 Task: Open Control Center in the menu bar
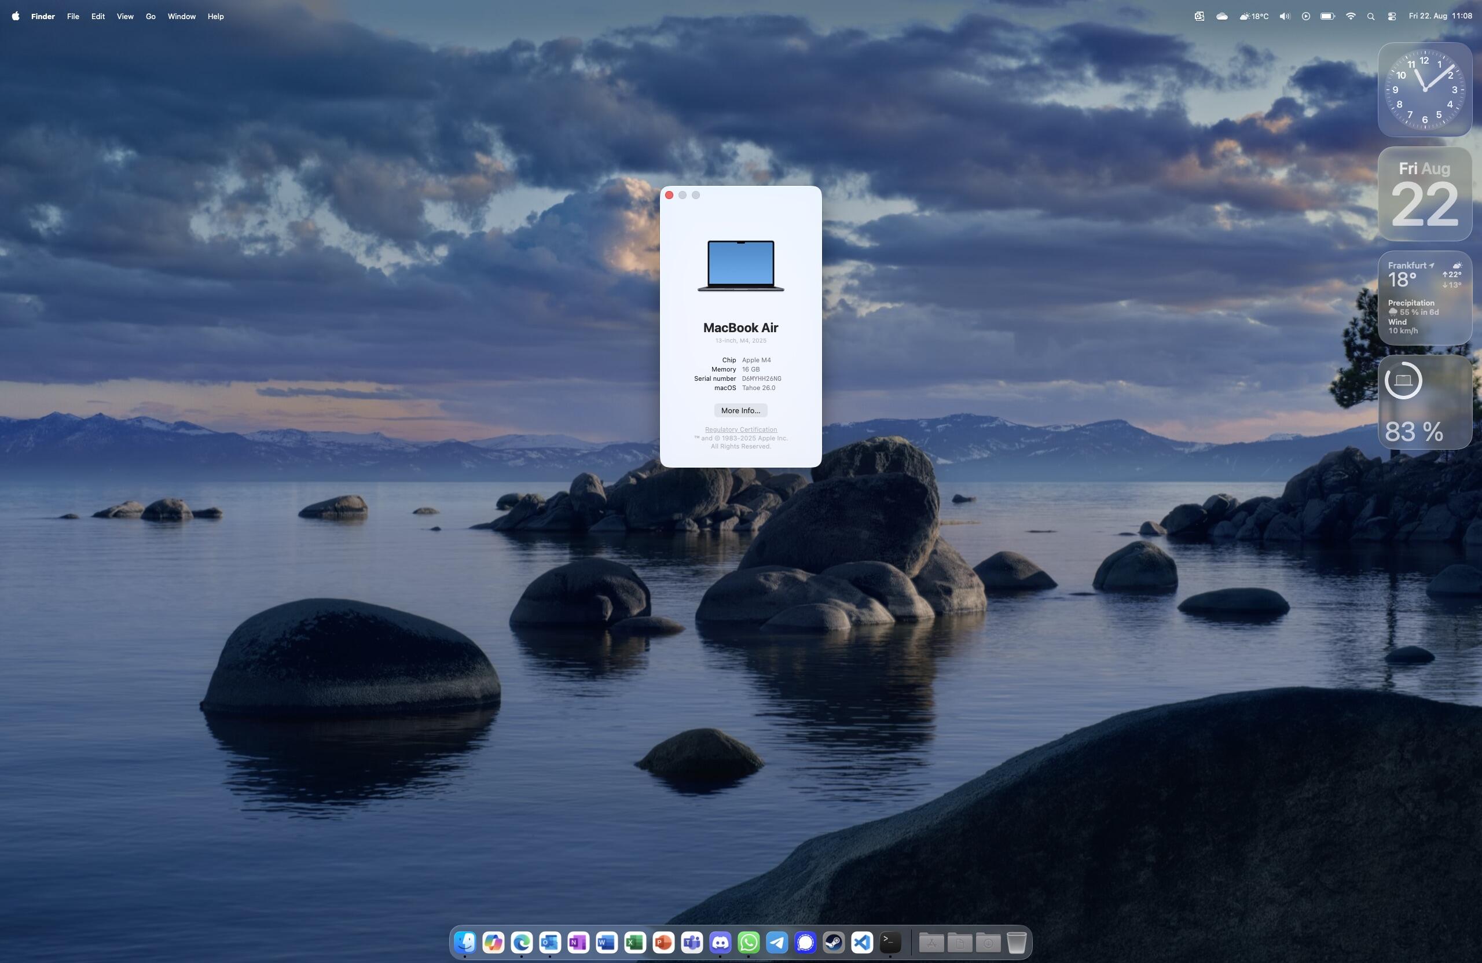1391,16
